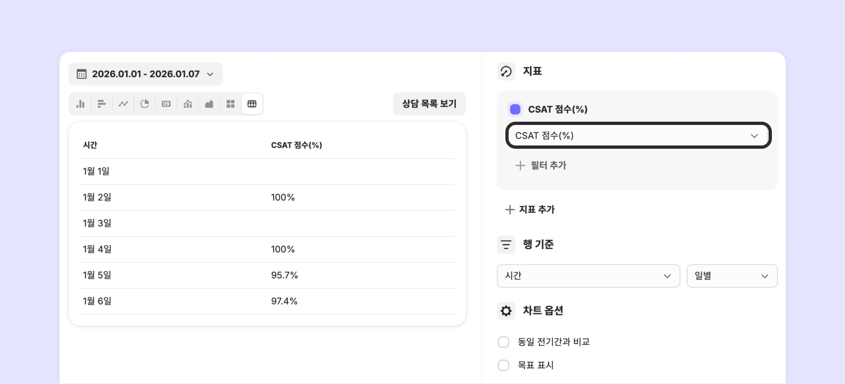
Task: Click 필터 추가 to add a filter
Action: pyautogui.click(x=541, y=165)
